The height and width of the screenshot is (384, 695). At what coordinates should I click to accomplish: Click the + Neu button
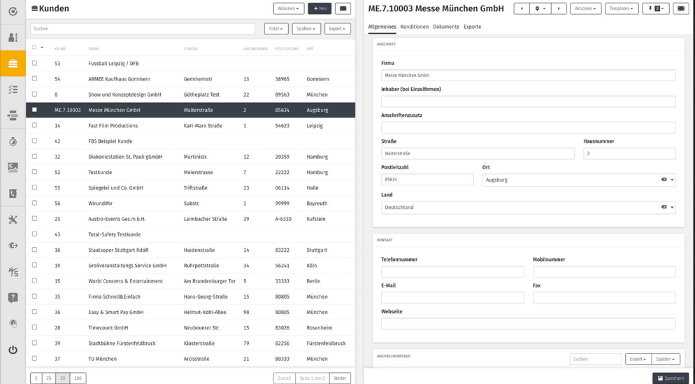[320, 8]
